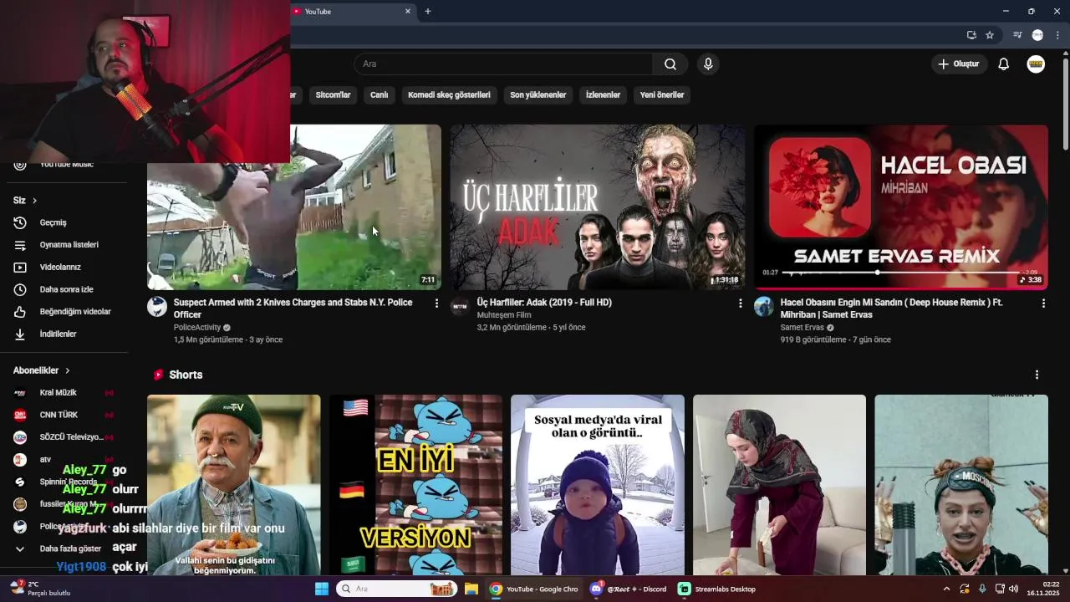Bookmark this page with star icon
This screenshot has width=1070, height=602.
point(990,35)
